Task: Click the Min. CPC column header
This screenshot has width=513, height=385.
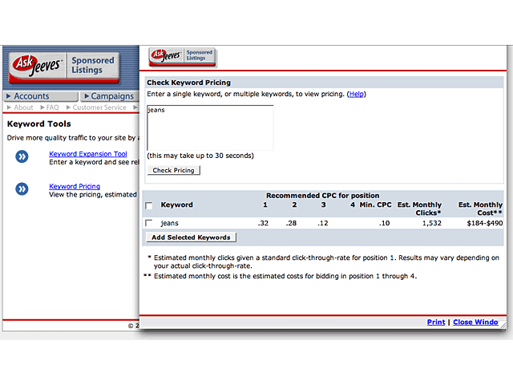Action: [375, 205]
